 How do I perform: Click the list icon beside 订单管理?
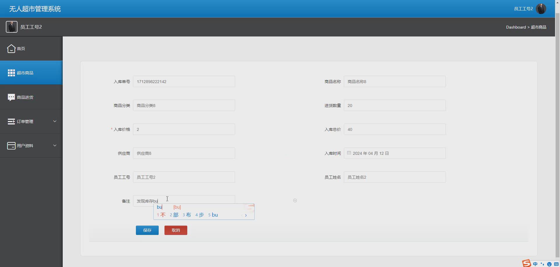pyautogui.click(x=11, y=122)
